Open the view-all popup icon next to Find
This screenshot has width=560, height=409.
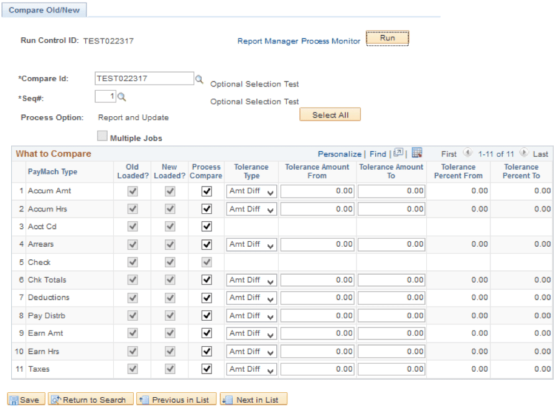[x=398, y=153]
